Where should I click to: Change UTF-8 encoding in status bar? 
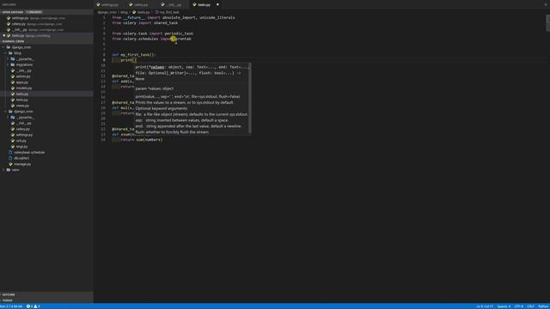click(x=519, y=306)
